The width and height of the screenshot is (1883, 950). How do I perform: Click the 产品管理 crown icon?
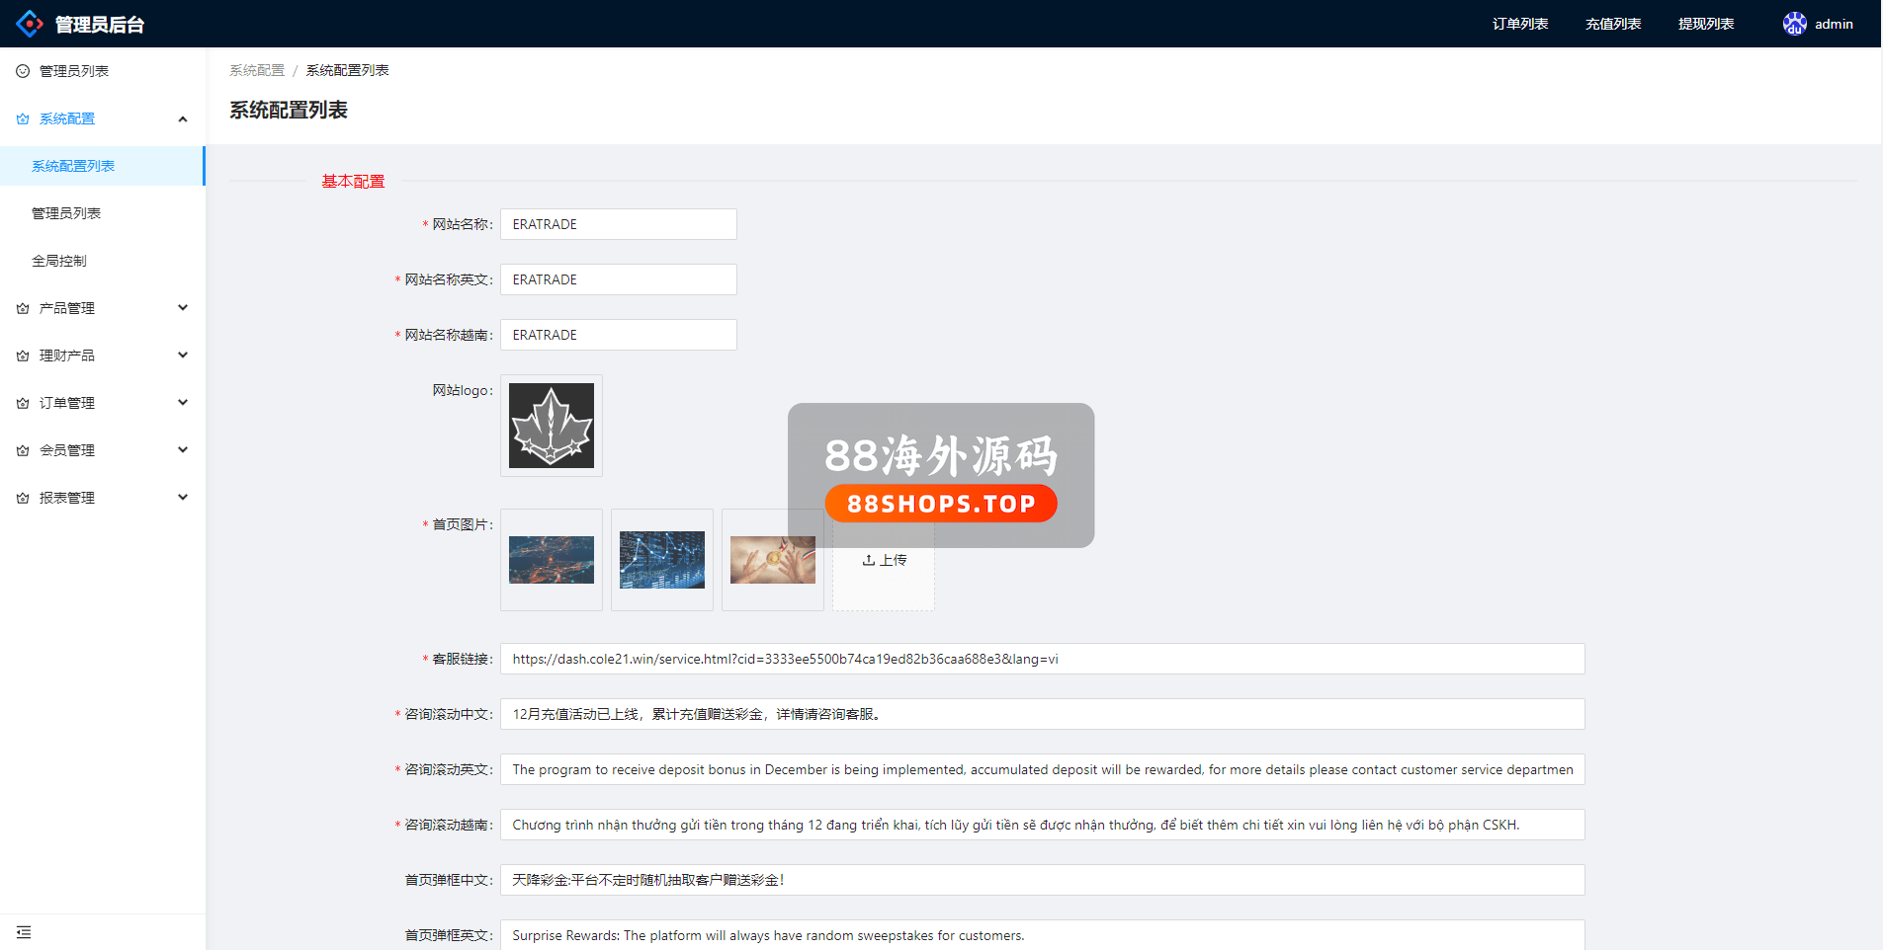click(x=23, y=308)
